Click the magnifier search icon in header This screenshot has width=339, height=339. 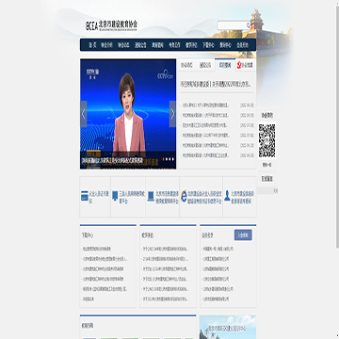[248, 25]
